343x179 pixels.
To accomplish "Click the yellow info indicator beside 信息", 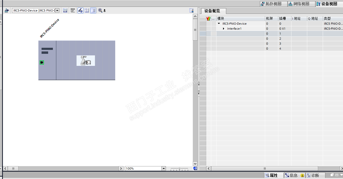I will coord(302,175).
